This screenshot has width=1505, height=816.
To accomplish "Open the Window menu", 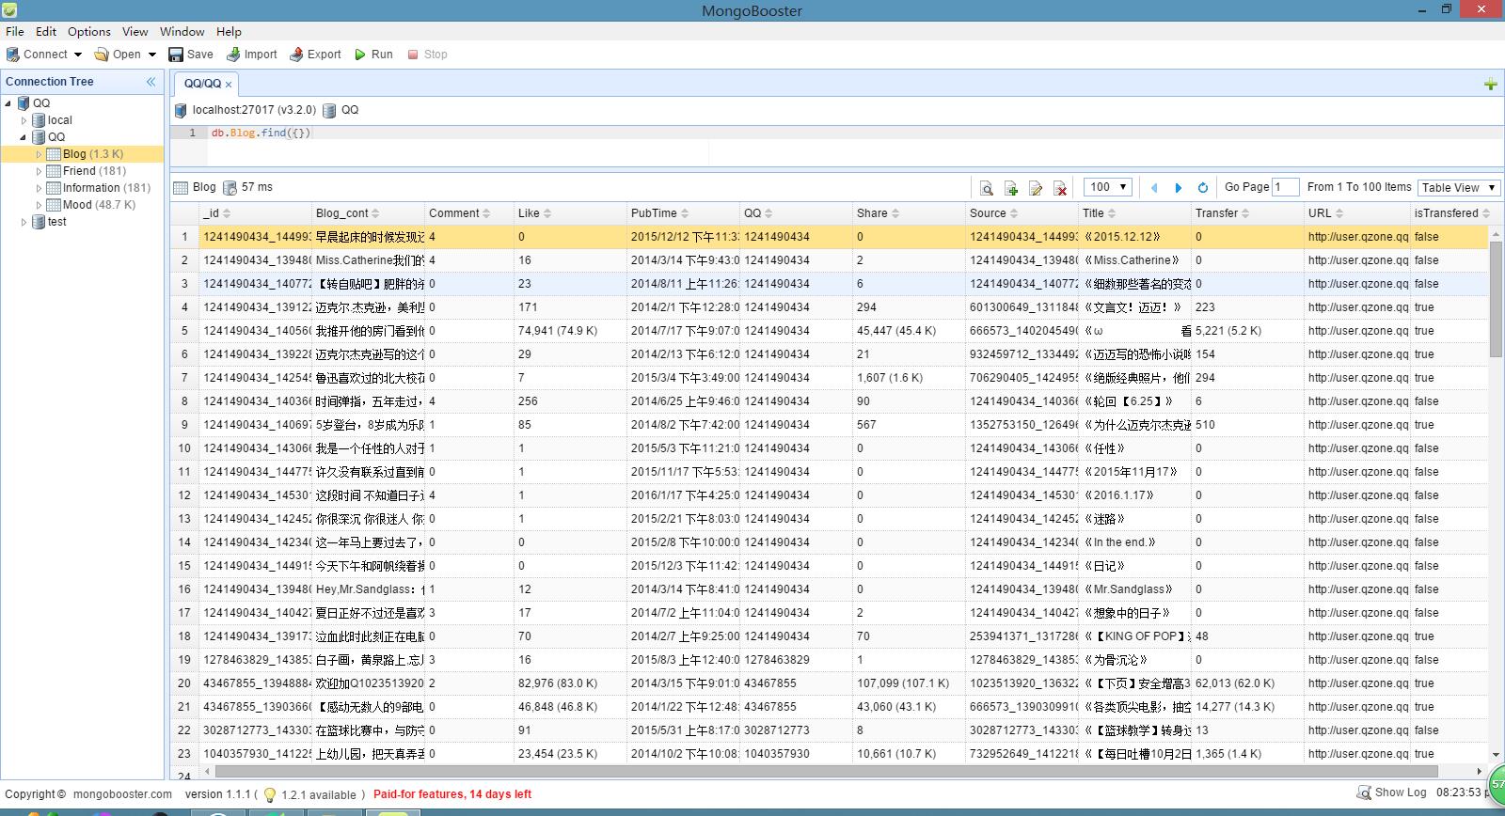I will pos(182,31).
